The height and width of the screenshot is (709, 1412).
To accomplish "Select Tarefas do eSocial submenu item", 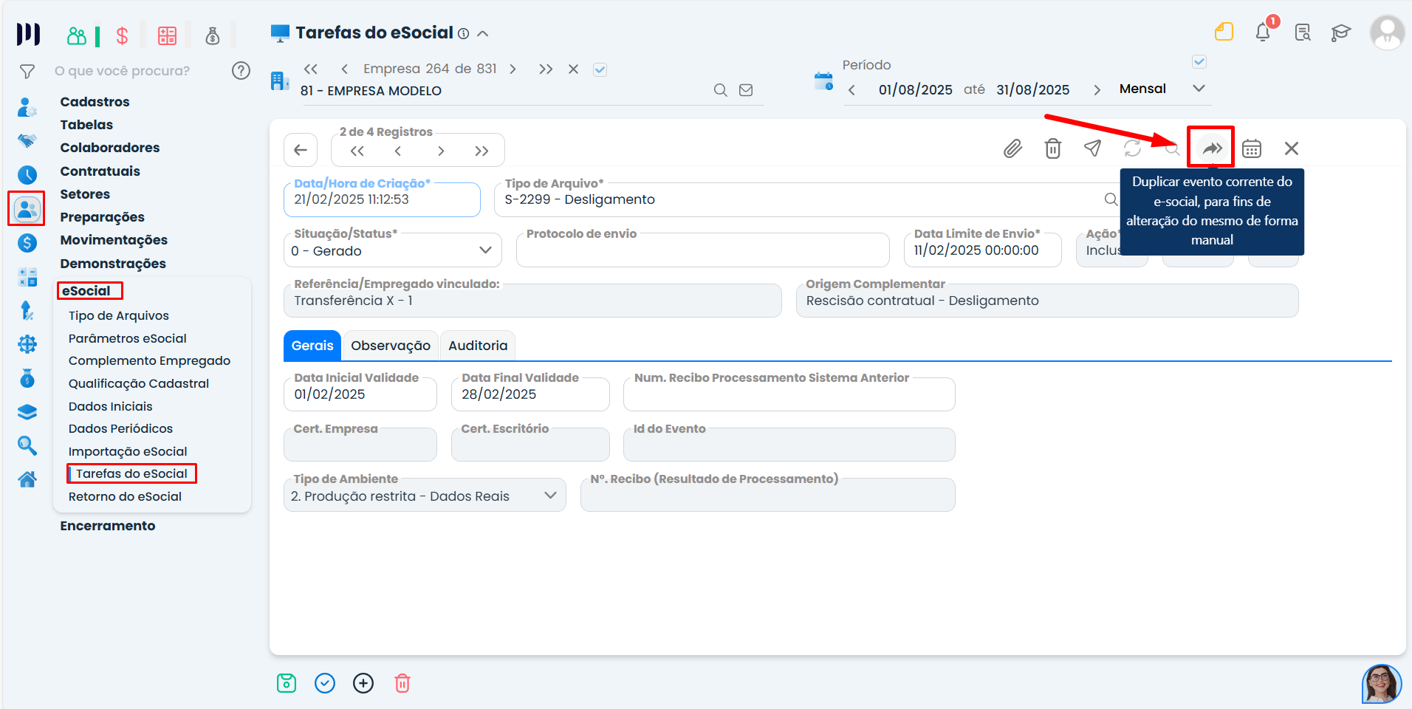I will click(x=131, y=473).
